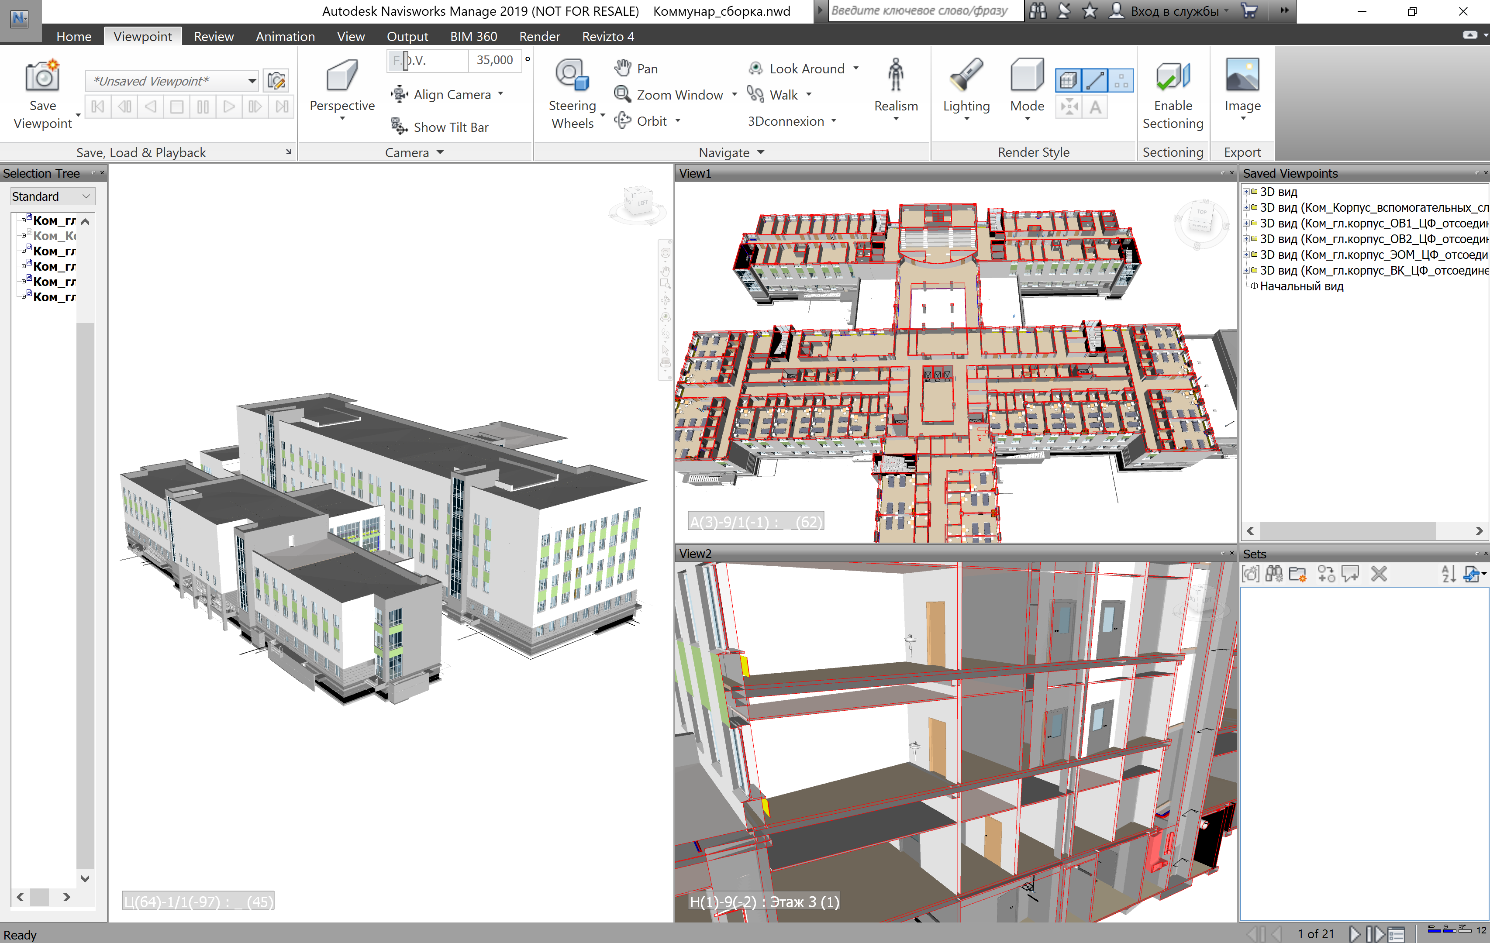Open the Unsaved Viewpoint dropdown list
This screenshot has height=943, width=1490.
click(252, 80)
